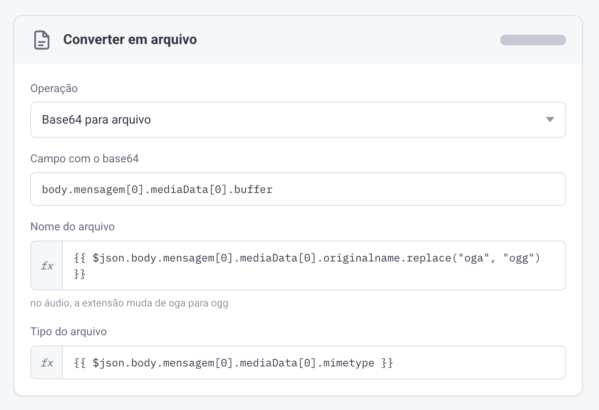This screenshot has width=599, height=410.
Task: Click the fx icon beside Tipo do arquivo
Action: pyautogui.click(x=47, y=362)
